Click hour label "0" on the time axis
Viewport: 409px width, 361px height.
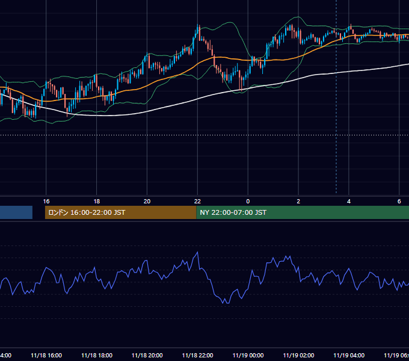click(248, 201)
